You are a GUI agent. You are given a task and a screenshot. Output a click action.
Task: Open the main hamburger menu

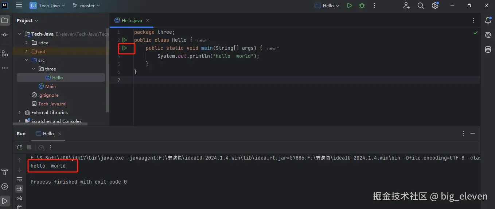click(19, 6)
